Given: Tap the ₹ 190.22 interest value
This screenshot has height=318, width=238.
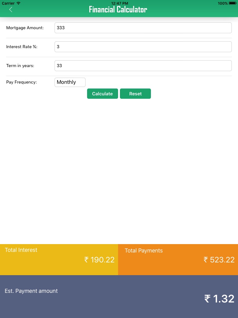Looking at the screenshot, I should point(99,260).
